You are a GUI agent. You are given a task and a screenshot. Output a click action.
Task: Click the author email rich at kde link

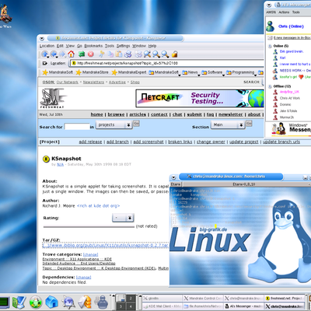click(98, 206)
